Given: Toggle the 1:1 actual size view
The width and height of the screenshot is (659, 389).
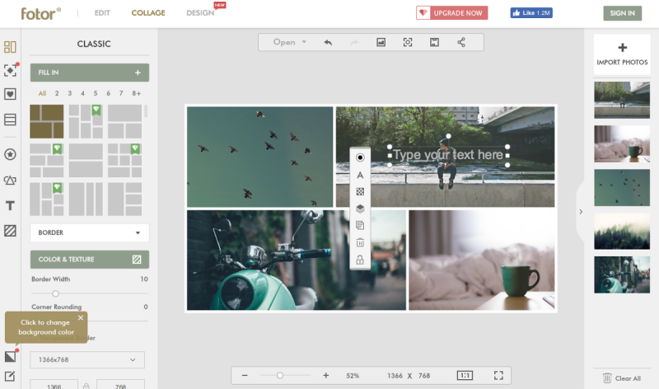Looking at the screenshot, I should tap(465, 375).
